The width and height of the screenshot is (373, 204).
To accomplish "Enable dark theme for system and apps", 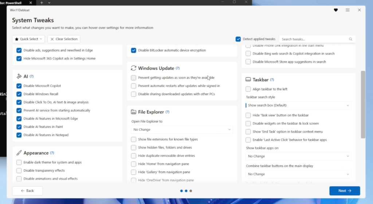I will pyautogui.click(x=19, y=163).
